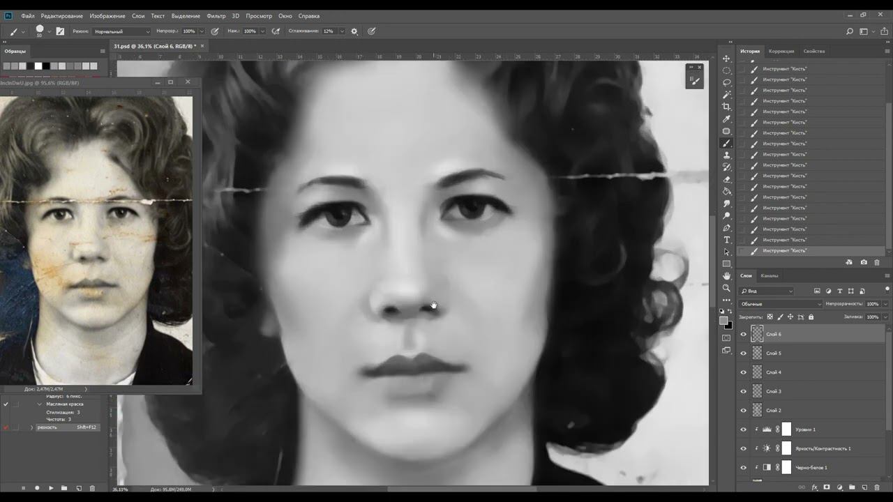Select layer Слой 5 by name

(x=774, y=353)
